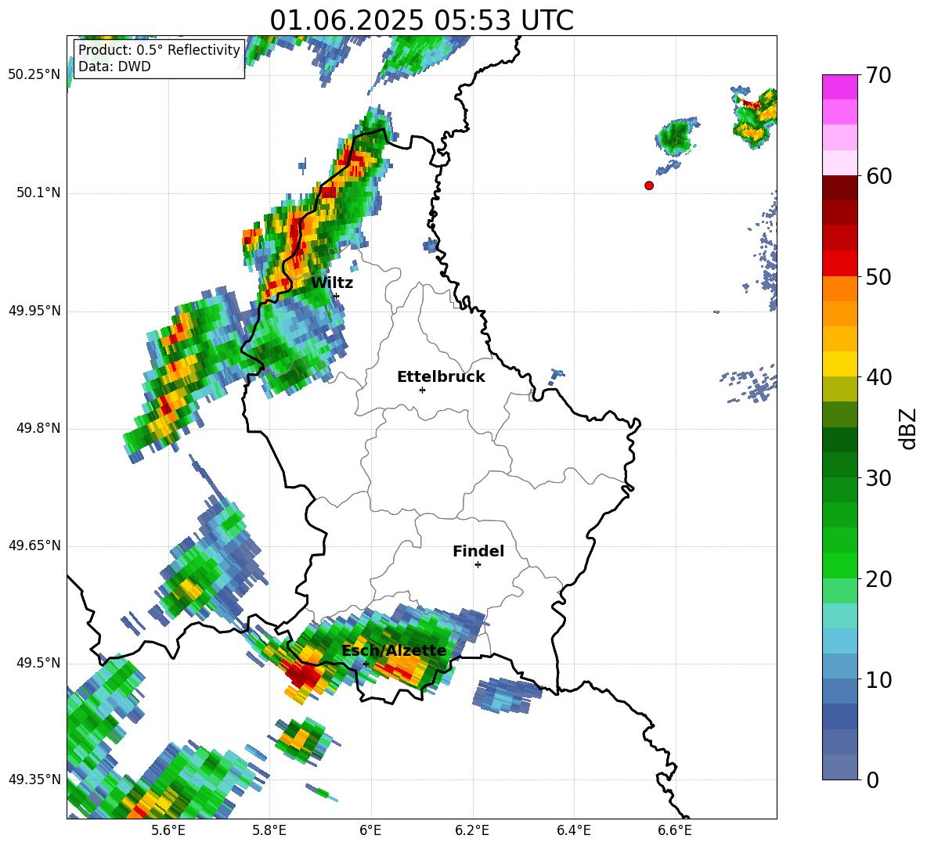Click the 5.8°E longitude label

[x=269, y=830]
